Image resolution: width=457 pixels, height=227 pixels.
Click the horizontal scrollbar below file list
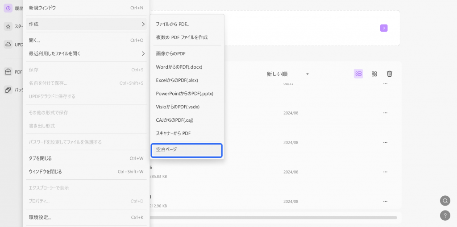pyautogui.click(x=274, y=217)
